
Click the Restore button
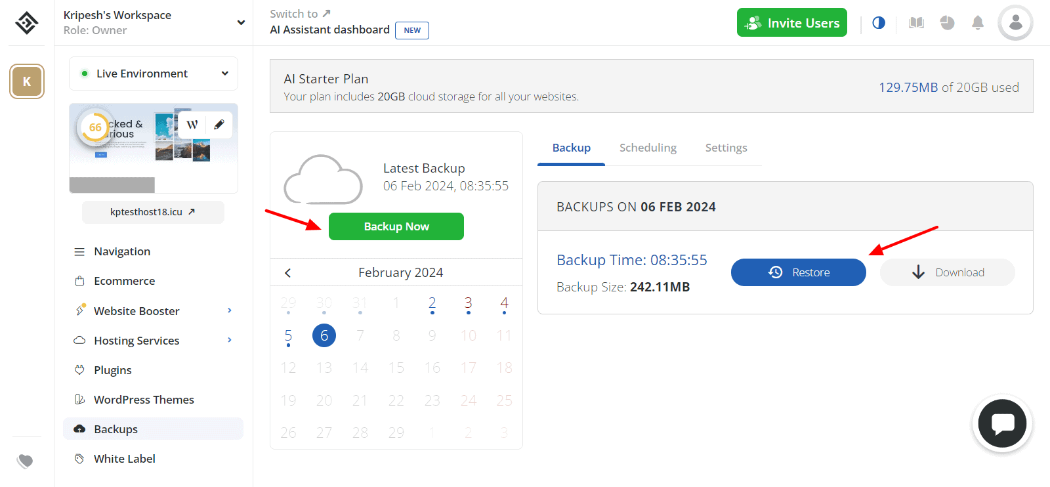[798, 272]
